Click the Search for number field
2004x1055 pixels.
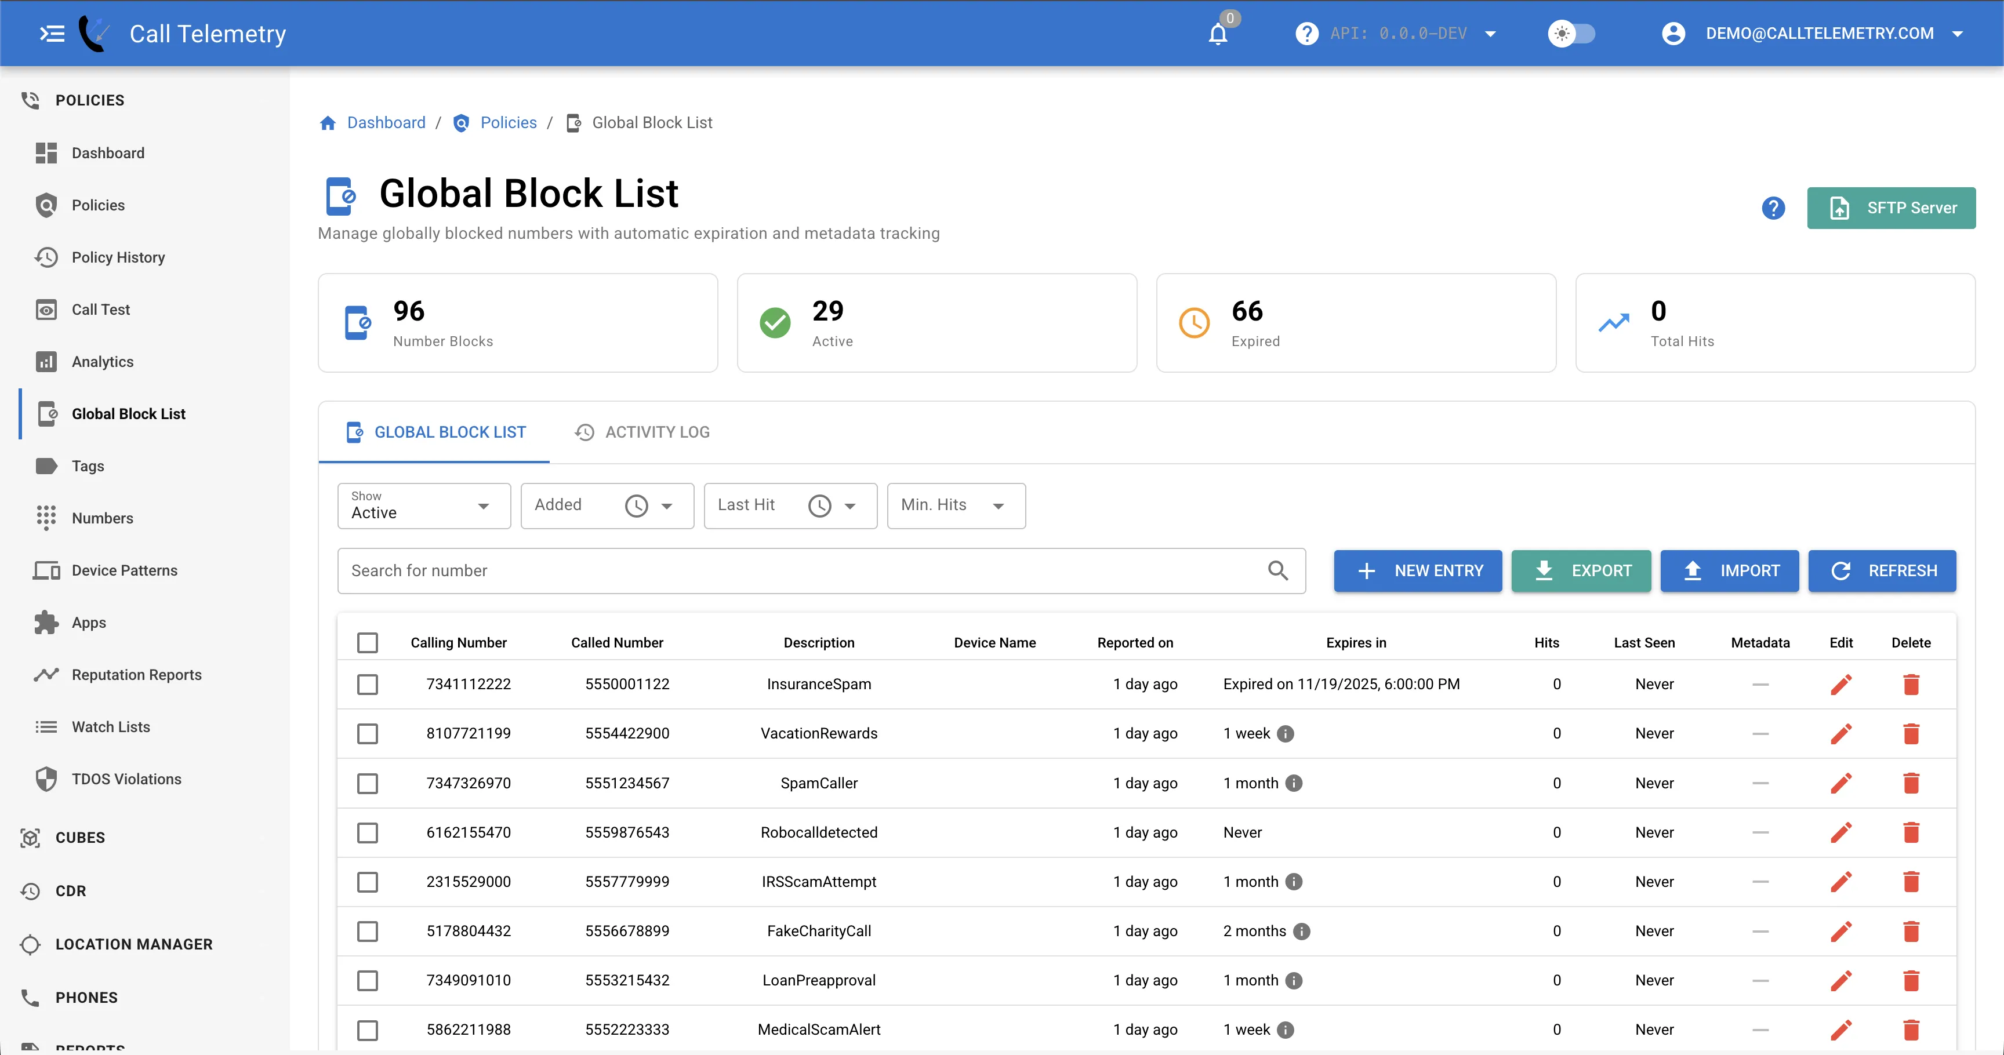pos(801,570)
